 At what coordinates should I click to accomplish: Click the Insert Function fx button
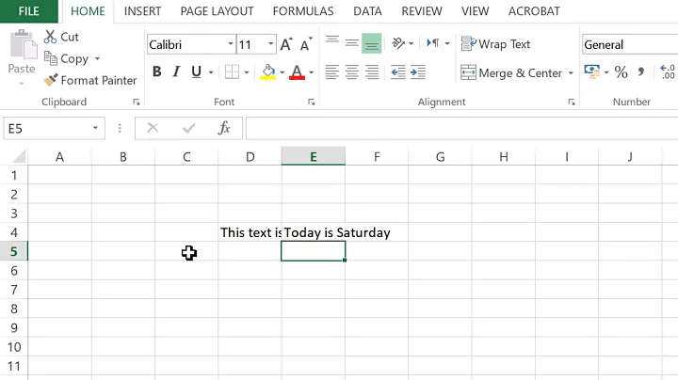click(x=224, y=128)
